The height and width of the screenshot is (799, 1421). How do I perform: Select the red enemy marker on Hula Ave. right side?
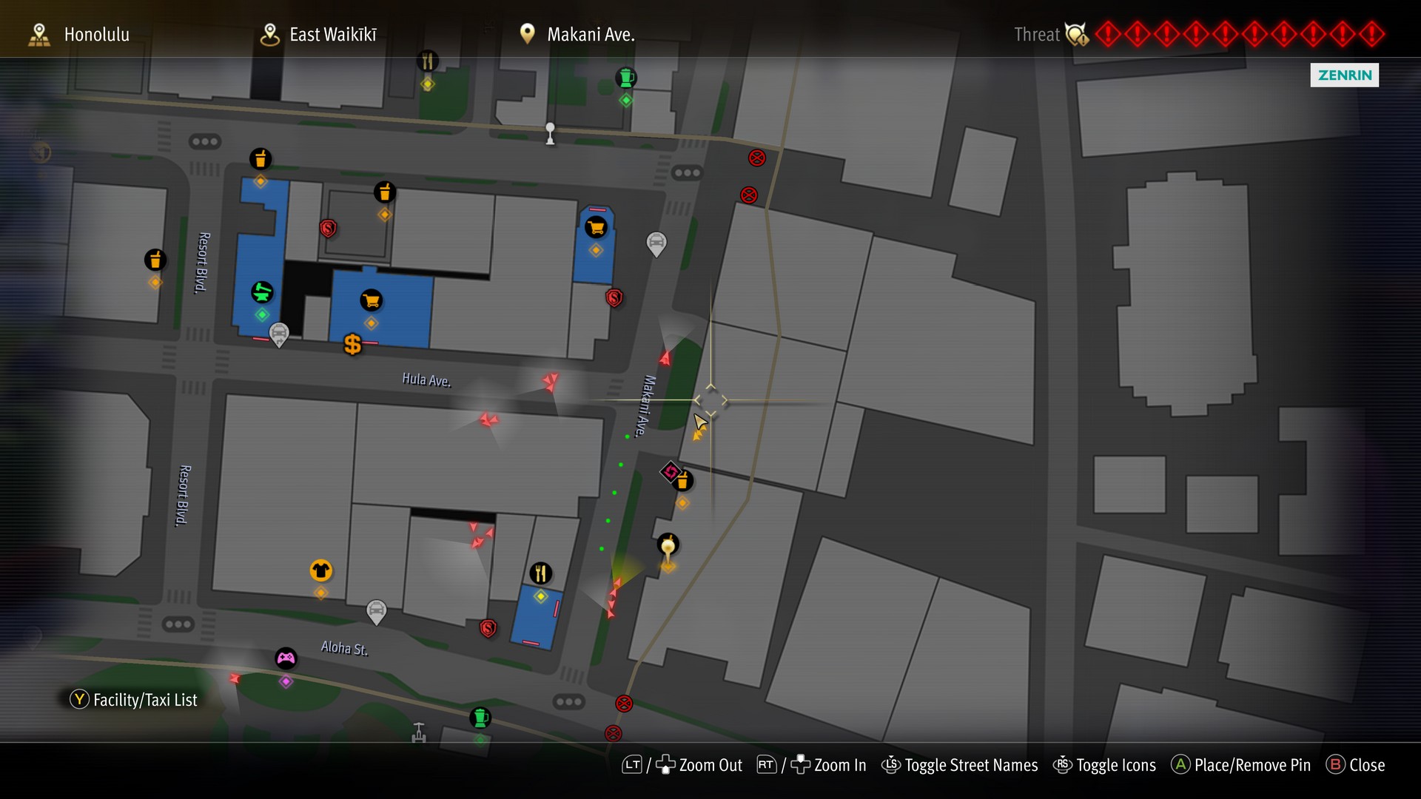[x=550, y=382]
